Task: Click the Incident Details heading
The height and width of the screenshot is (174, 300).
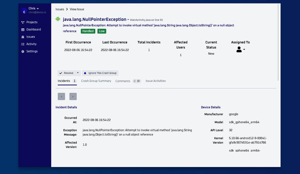Action: pyautogui.click(x=66, y=107)
